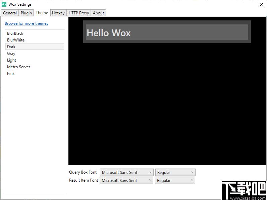The width and height of the screenshot is (267, 200).
Task: Expand the Query Box Font family dropdown
Action: tap(126, 172)
